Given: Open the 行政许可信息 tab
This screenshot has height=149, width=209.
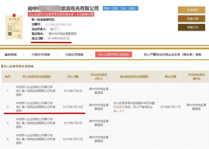Looking at the screenshot, I should point(41,54).
